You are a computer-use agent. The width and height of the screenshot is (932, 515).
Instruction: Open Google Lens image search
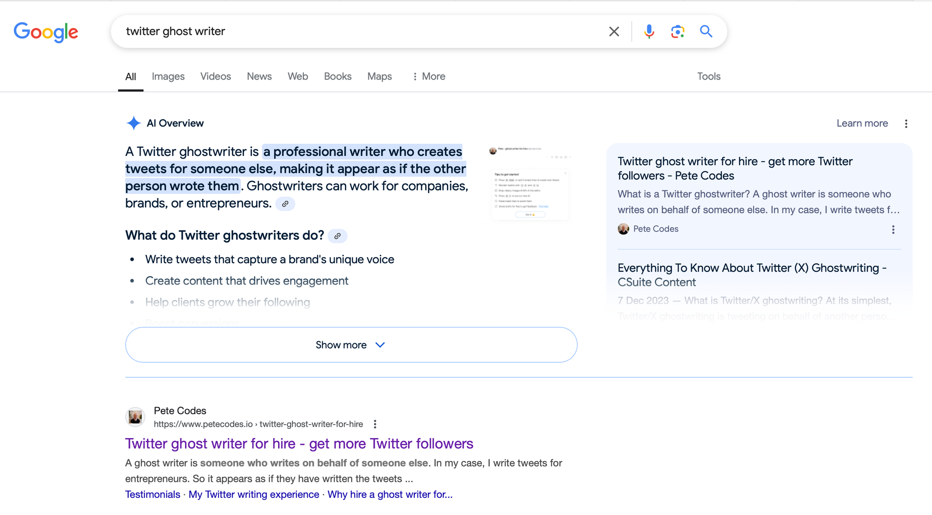point(678,31)
